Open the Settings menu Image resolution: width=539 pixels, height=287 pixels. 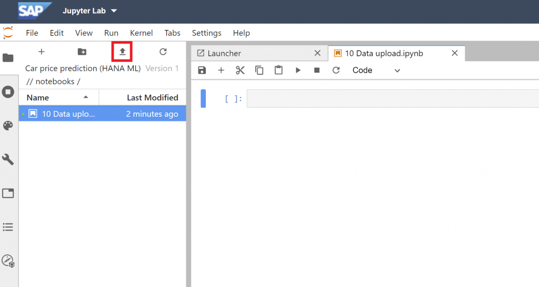click(x=206, y=33)
